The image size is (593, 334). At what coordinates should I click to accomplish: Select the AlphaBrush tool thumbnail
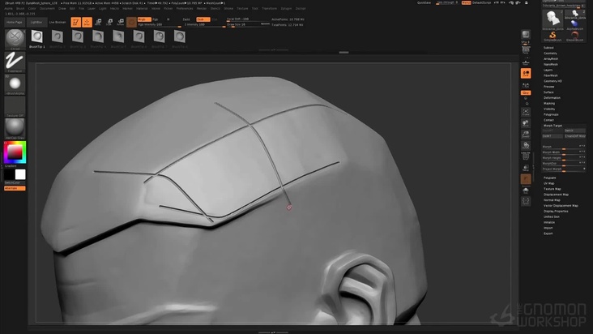coord(575,24)
